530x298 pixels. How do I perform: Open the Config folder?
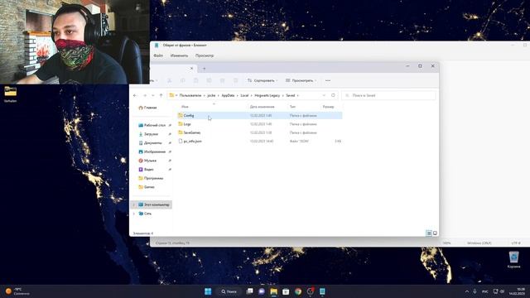tap(259, 116)
